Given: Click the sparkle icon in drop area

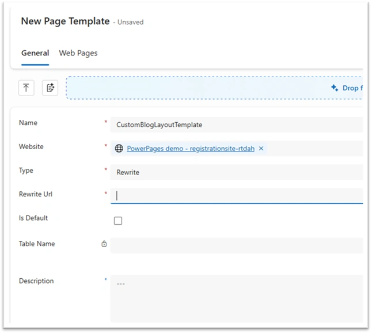Looking at the screenshot, I should (335, 88).
